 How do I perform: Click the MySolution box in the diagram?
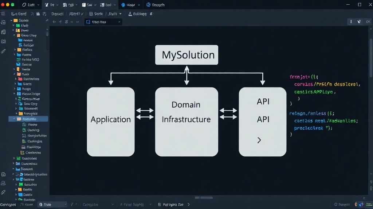[186, 55]
